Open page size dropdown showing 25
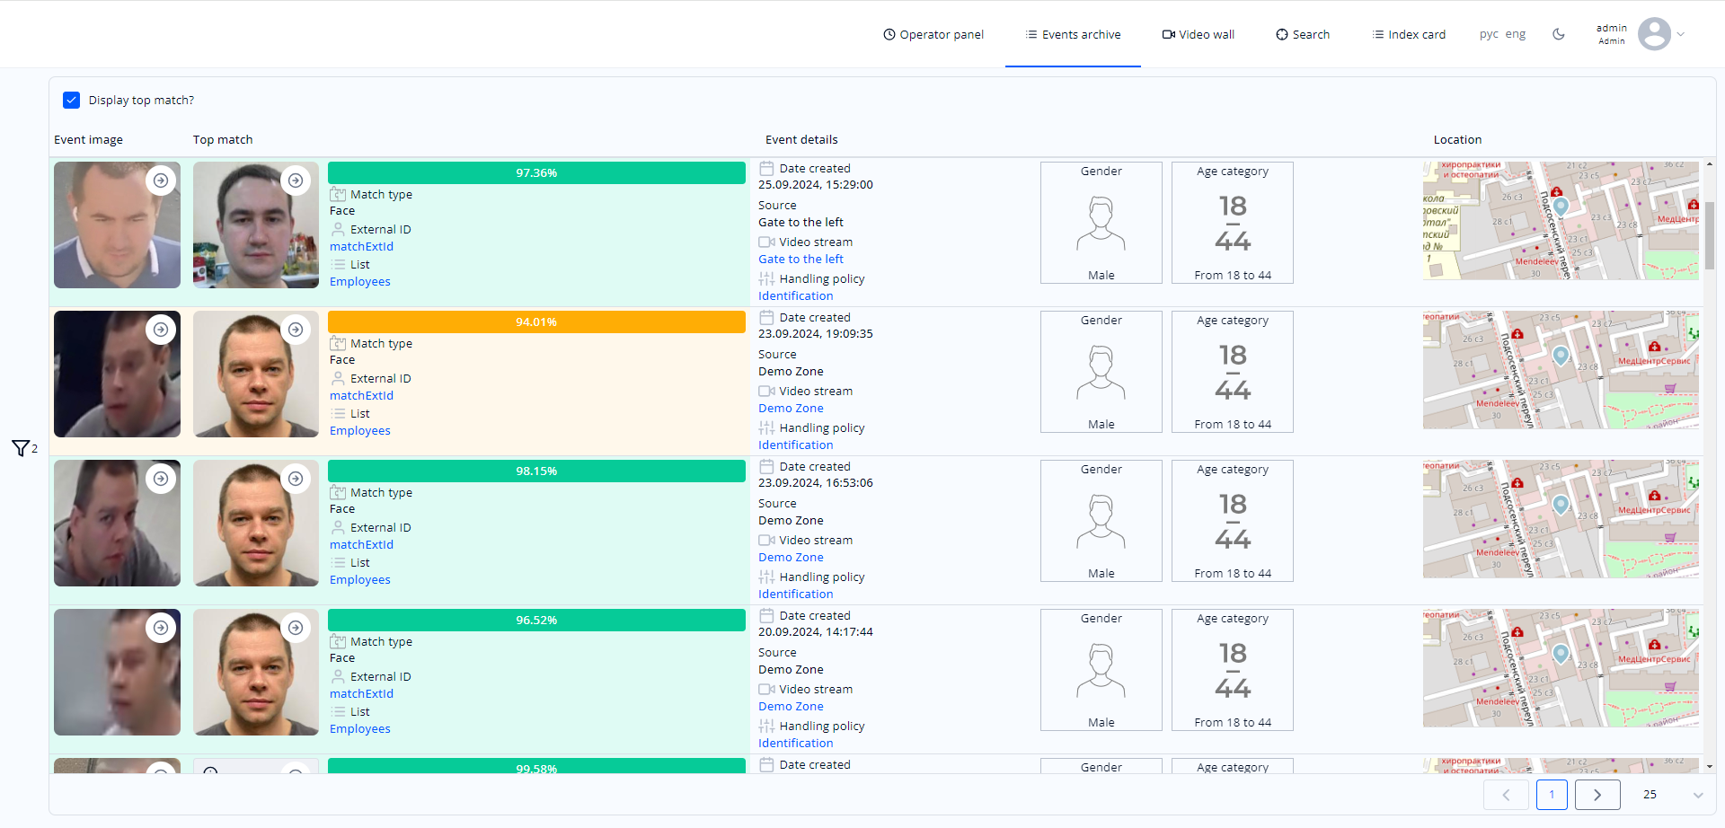The width and height of the screenshot is (1725, 828). (x=1672, y=795)
